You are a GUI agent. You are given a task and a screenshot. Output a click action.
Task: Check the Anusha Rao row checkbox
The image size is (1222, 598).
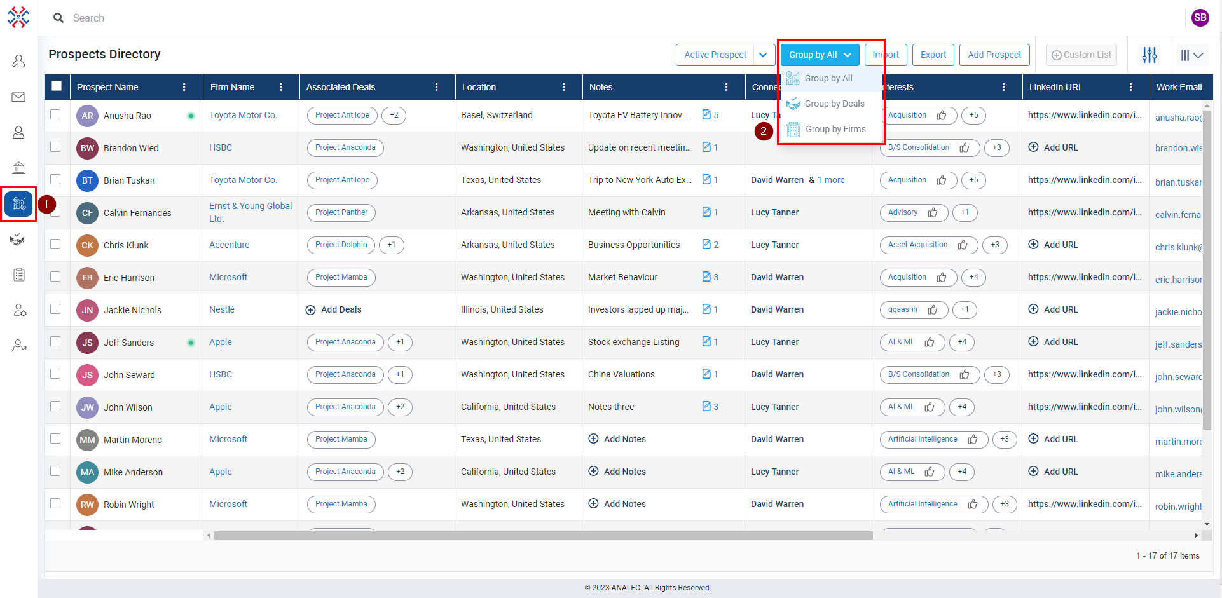pos(55,114)
